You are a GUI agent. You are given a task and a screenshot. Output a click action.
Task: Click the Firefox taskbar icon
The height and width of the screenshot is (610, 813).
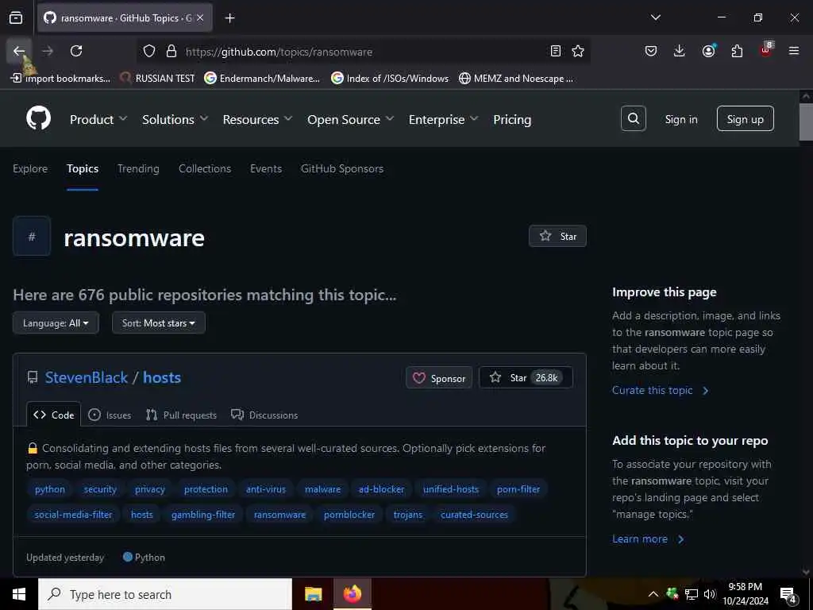353,594
